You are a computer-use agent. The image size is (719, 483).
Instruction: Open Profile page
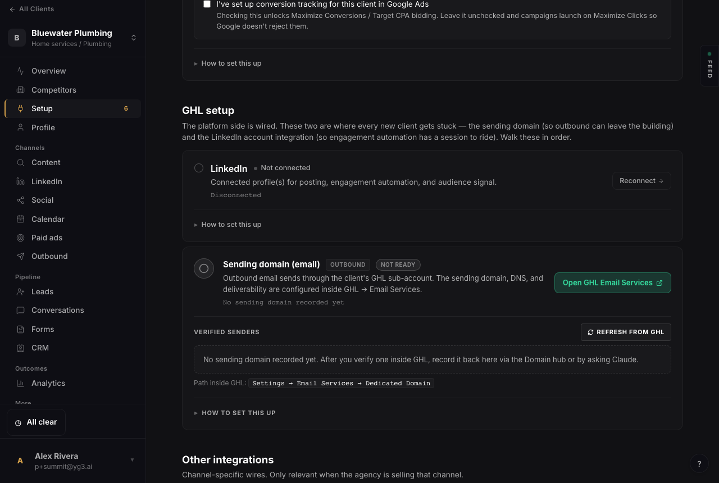pyautogui.click(x=72, y=127)
